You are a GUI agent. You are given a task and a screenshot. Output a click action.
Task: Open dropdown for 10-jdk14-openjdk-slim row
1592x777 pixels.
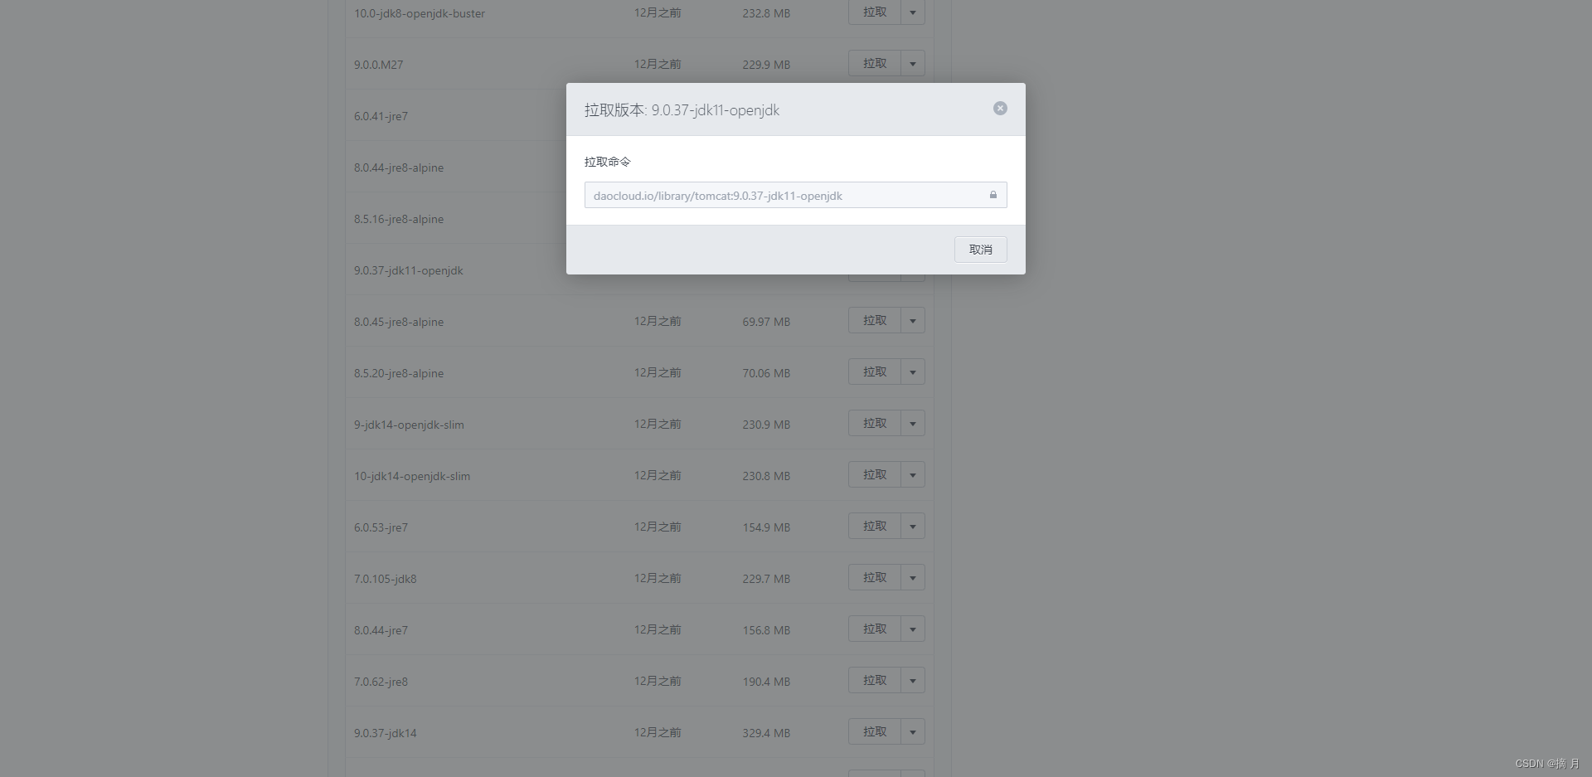(x=912, y=475)
